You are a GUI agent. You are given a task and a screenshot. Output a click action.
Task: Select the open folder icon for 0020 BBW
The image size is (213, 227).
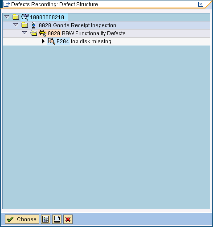click(34, 33)
